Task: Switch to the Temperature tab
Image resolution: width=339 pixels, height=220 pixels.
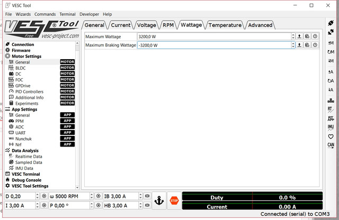Action: (x=225, y=25)
